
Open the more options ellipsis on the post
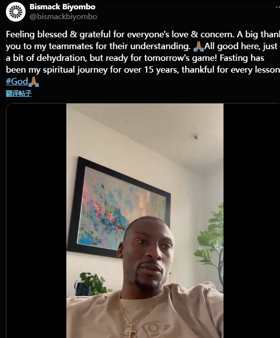click(278, 7)
